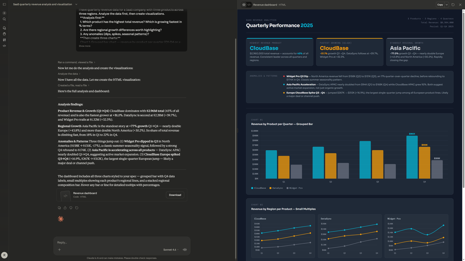The width and height of the screenshot is (465, 261).
Task: Copy Claude's response with the copy icon
Action: point(59,208)
